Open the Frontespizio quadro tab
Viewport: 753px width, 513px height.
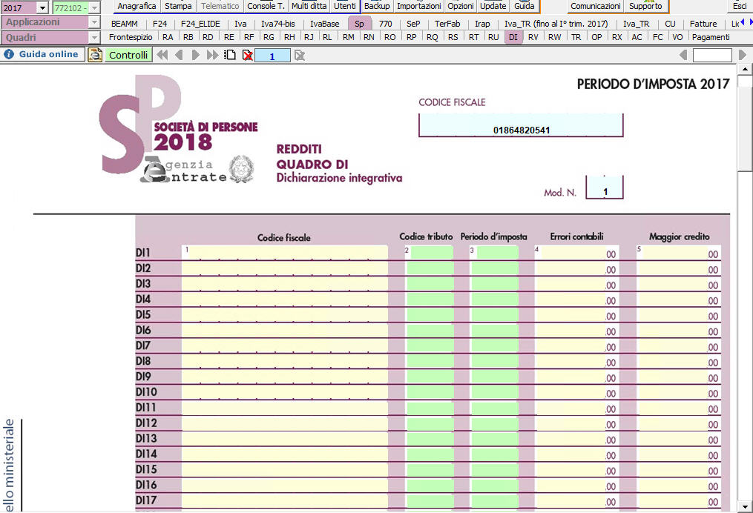[131, 37]
